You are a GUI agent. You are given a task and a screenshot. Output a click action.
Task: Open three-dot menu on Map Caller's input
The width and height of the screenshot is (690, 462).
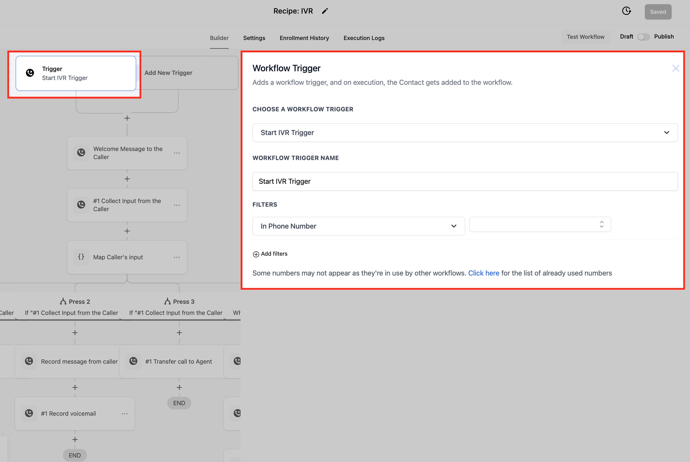(177, 257)
